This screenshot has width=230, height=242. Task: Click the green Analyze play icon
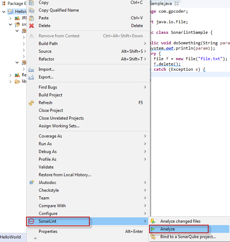153,229
